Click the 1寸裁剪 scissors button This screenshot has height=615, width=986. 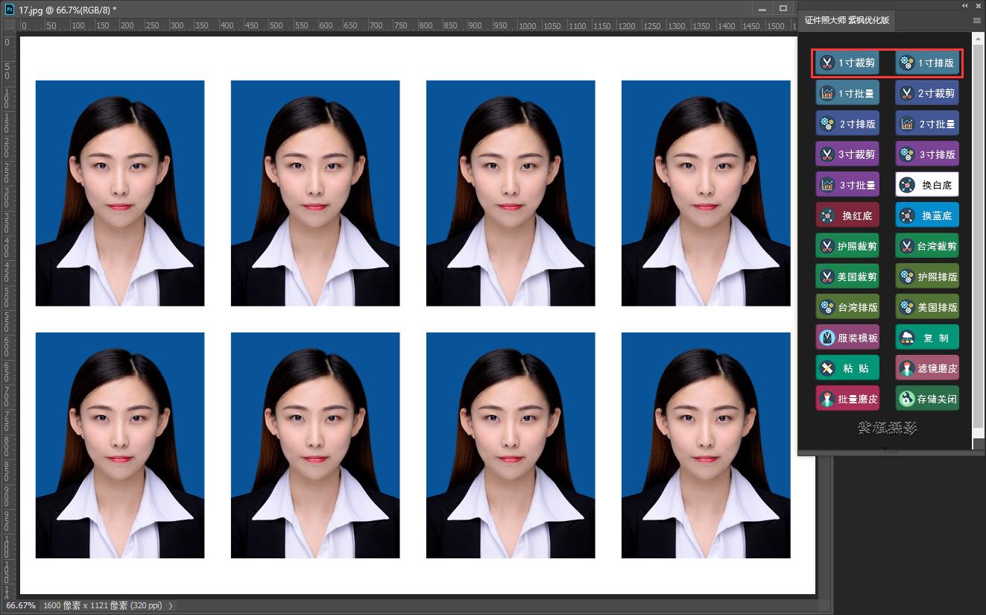point(847,63)
